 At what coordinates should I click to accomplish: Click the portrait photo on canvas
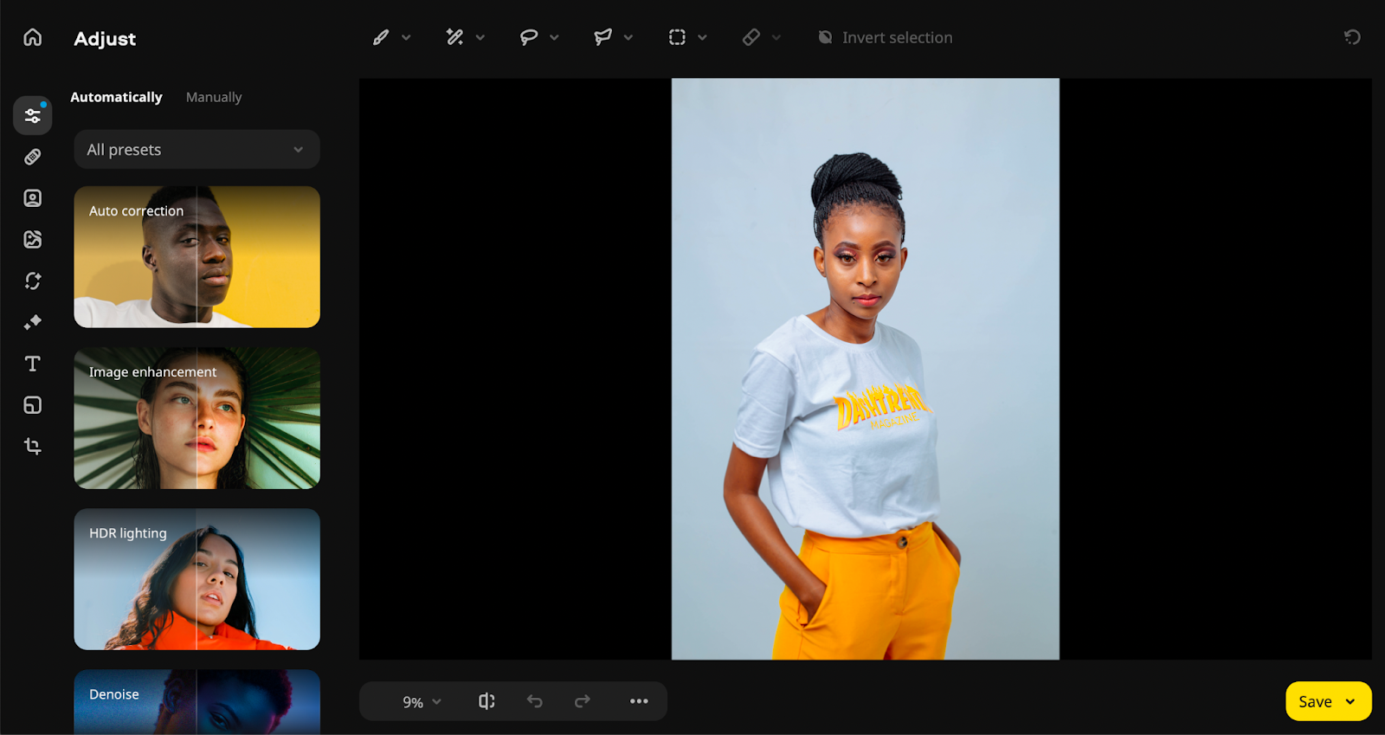(x=866, y=369)
